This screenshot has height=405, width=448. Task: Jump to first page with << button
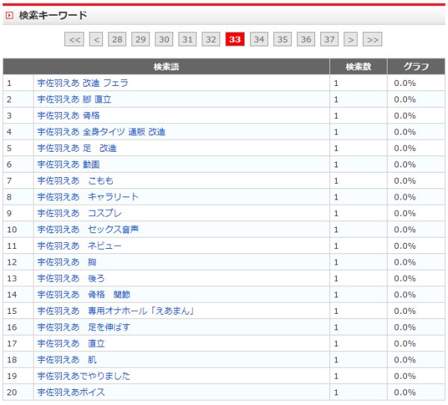point(74,40)
